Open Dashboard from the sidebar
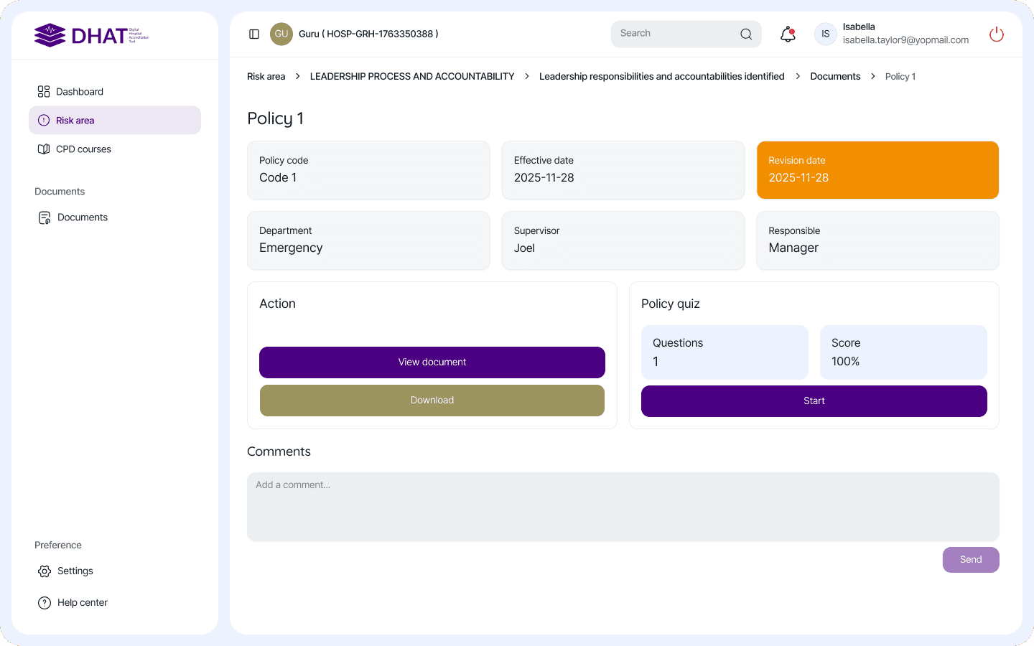 pos(79,92)
